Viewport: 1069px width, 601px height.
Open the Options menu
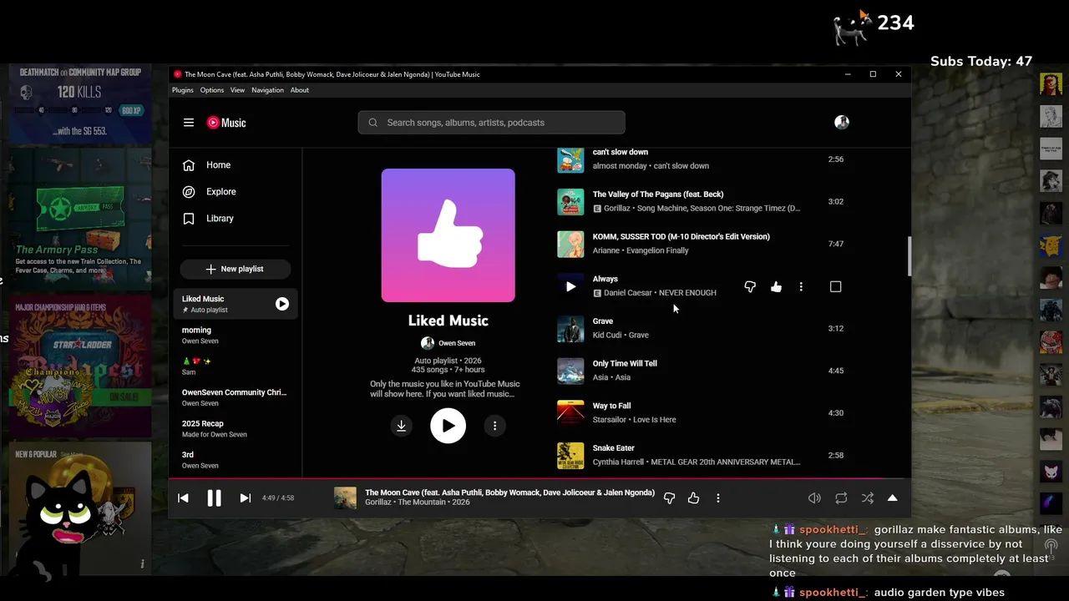pos(212,90)
